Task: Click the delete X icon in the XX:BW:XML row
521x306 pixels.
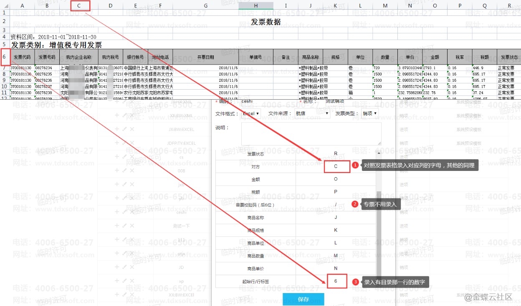Action: [132, 115]
